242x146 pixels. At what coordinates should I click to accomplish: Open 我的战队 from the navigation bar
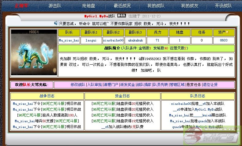click(x=156, y=6)
